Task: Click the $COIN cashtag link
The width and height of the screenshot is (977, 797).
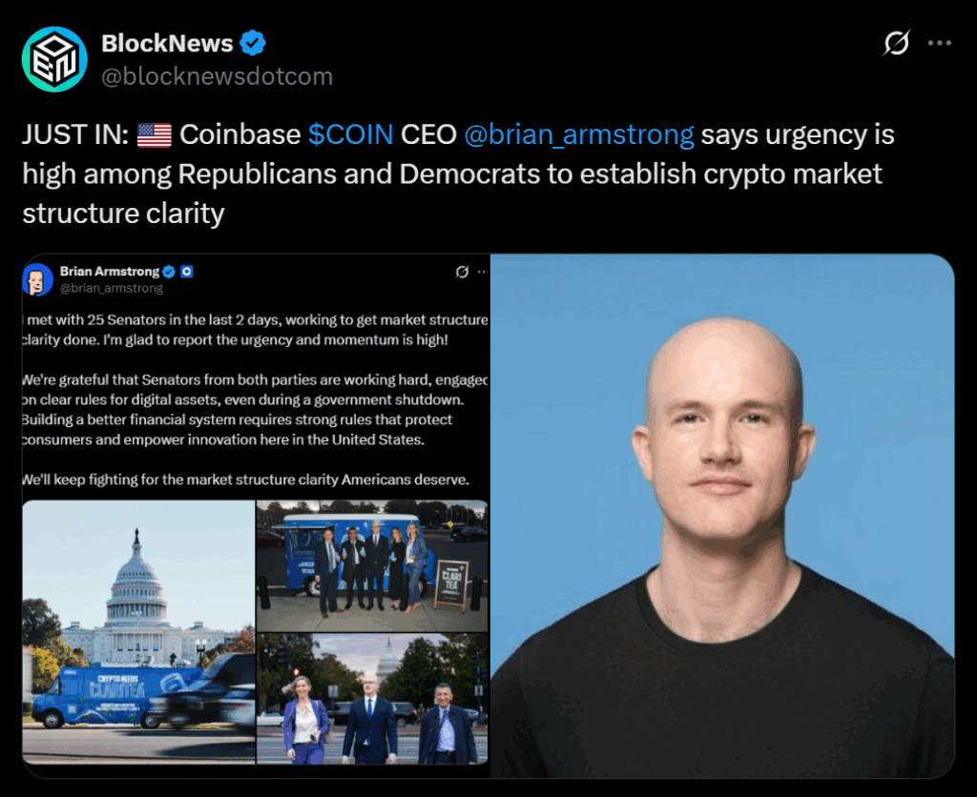Action: pos(351,134)
